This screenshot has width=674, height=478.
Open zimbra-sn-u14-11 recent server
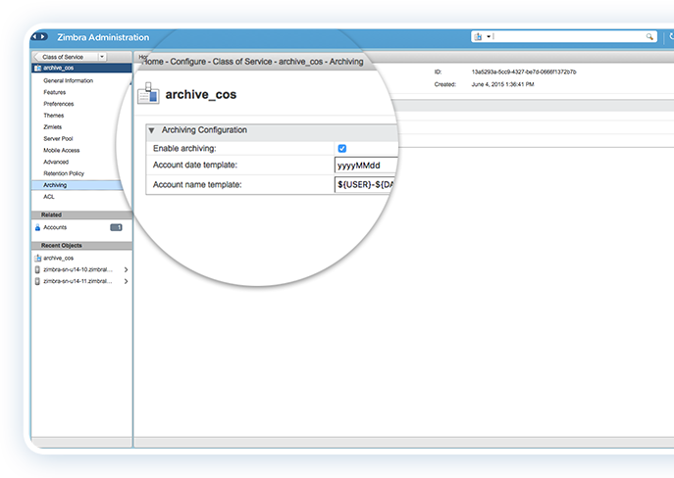[78, 281]
